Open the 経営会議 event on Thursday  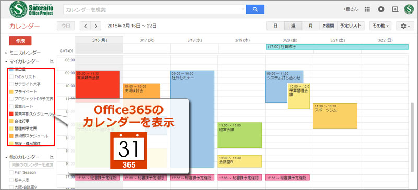(240, 135)
